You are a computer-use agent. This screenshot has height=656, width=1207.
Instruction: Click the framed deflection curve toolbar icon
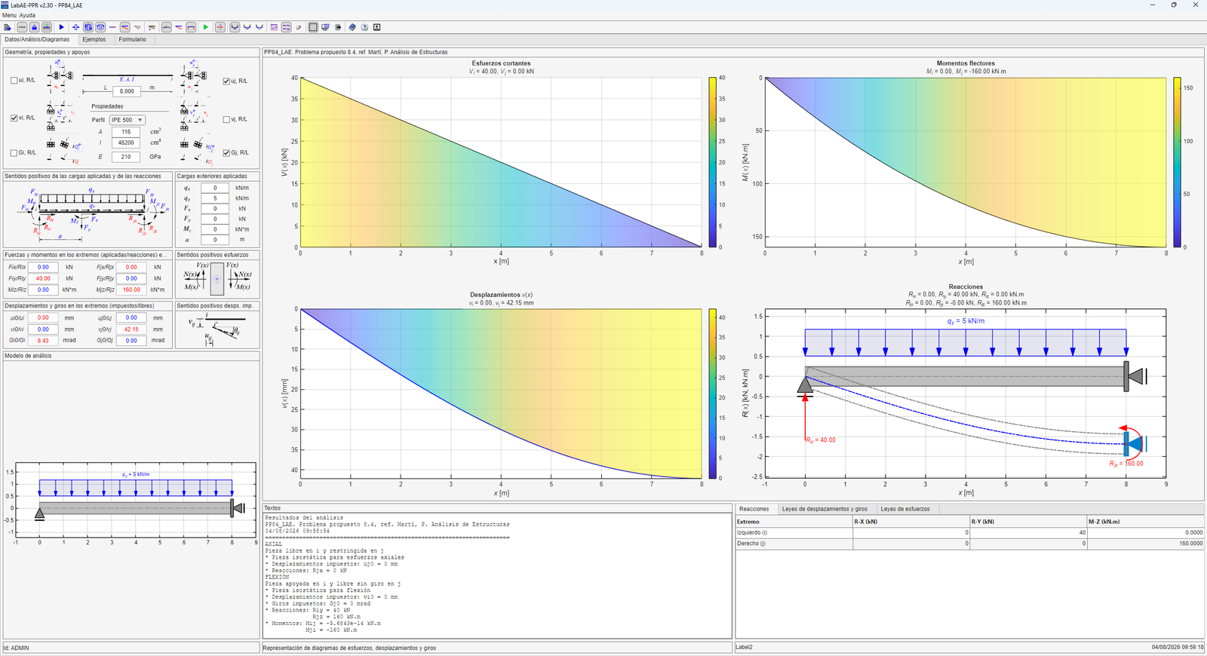tap(235, 27)
